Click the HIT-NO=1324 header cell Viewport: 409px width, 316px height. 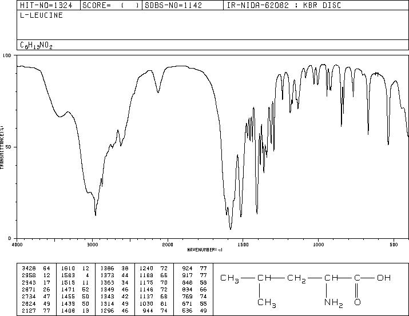click(x=46, y=5)
